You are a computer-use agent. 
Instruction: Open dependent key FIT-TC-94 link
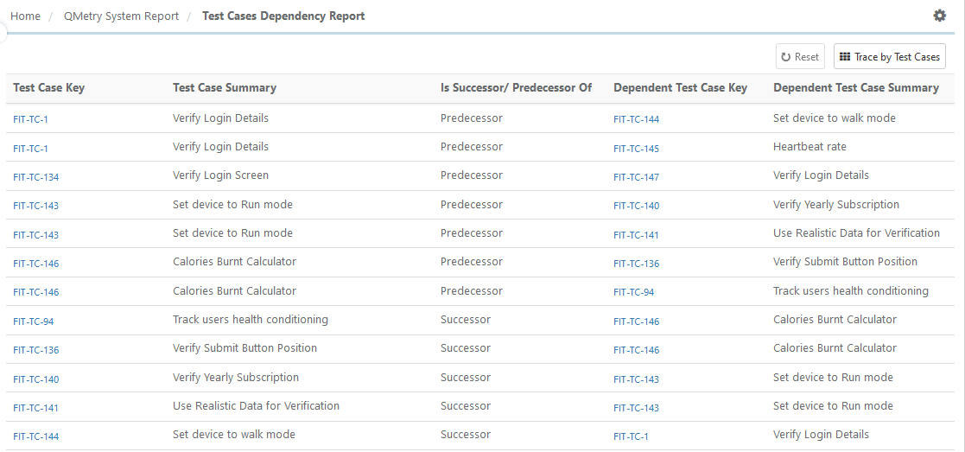click(634, 292)
